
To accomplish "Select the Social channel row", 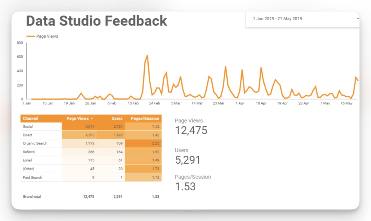I will (91, 127).
